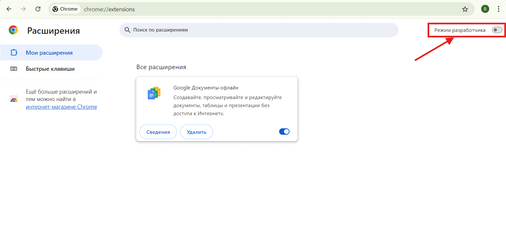Reload the extensions page

click(x=38, y=9)
